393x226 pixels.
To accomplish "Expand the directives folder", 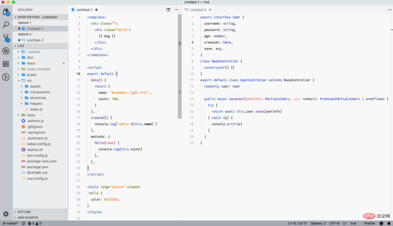I will tap(22, 98).
